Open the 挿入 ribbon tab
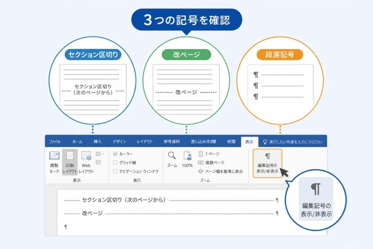373x249 pixels. (x=98, y=142)
